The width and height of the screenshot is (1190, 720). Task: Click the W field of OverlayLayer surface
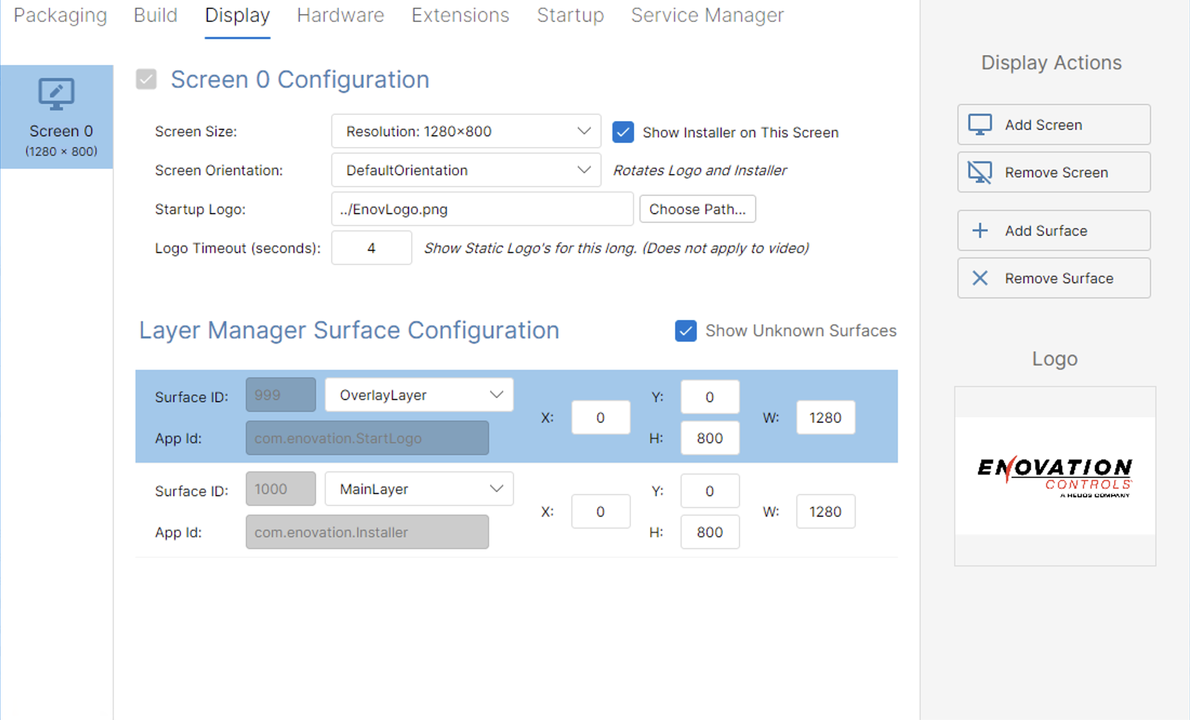click(825, 417)
